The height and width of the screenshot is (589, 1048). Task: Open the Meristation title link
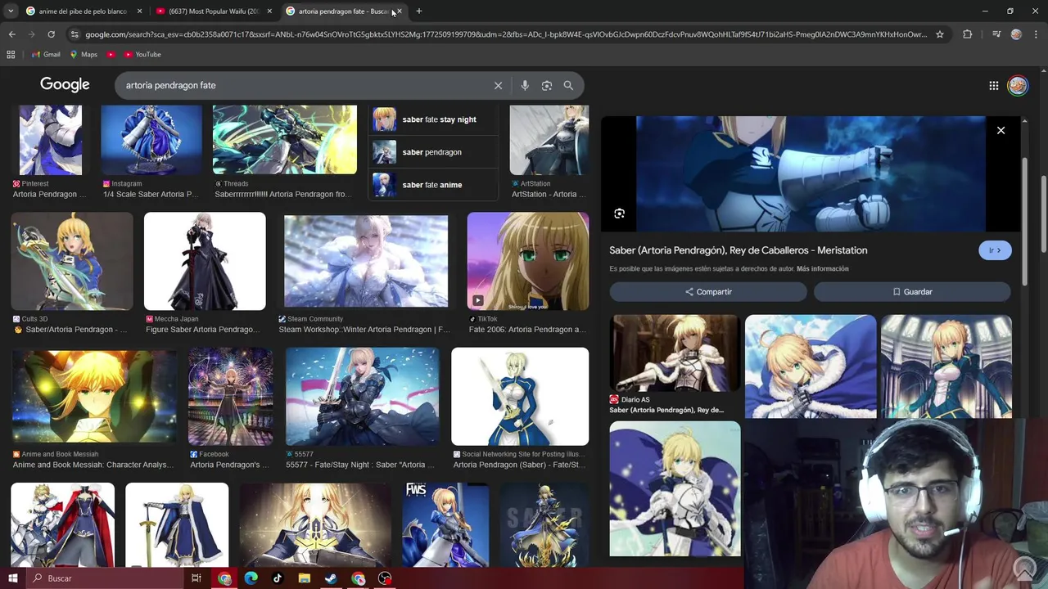[738, 250]
